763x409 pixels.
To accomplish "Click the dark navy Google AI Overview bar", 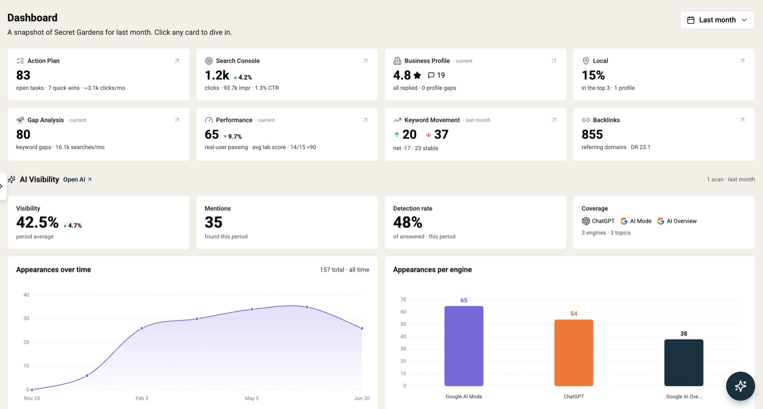I will click(x=683, y=362).
